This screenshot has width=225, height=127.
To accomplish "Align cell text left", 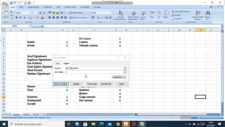I will [50, 18].
